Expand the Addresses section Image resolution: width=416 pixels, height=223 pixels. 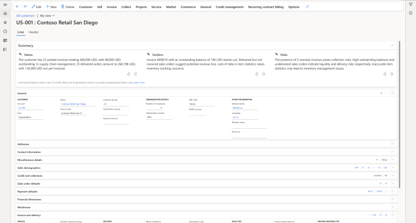(393, 144)
